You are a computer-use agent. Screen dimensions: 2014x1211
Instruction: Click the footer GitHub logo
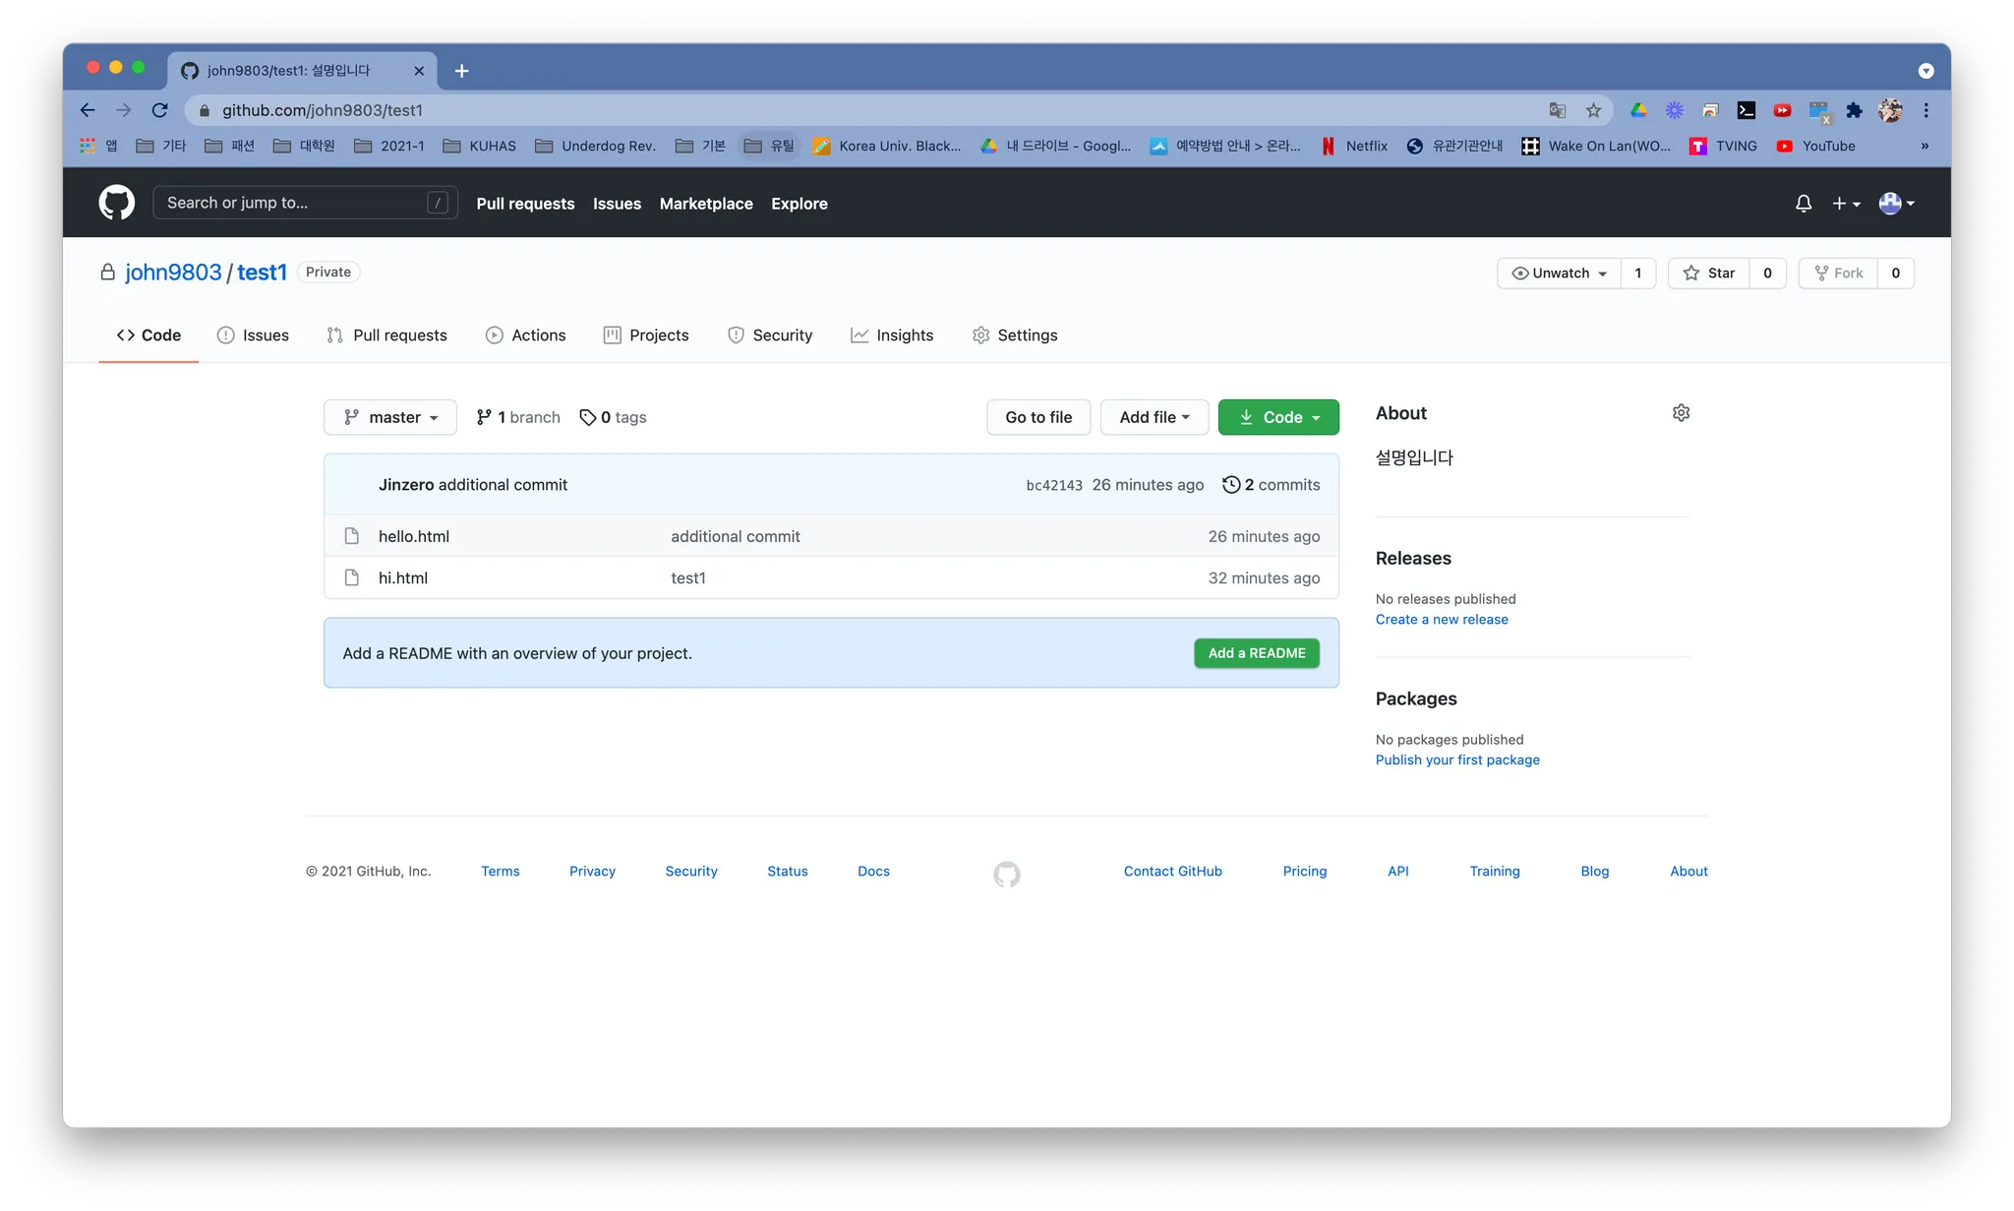pyautogui.click(x=1006, y=874)
